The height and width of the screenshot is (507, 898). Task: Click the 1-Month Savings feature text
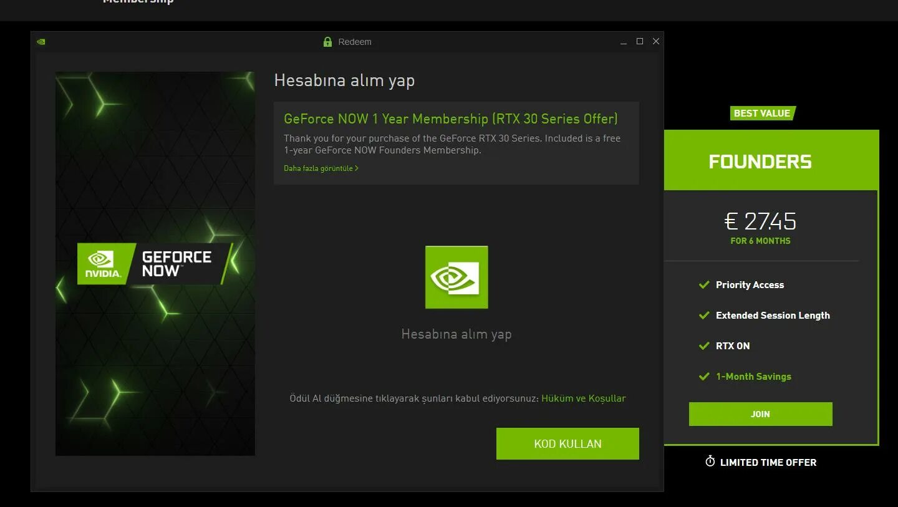click(x=753, y=377)
